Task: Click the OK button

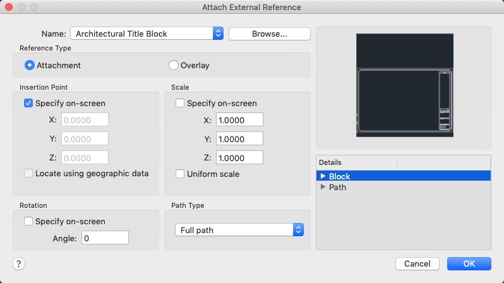Action: [x=469, y=263]
